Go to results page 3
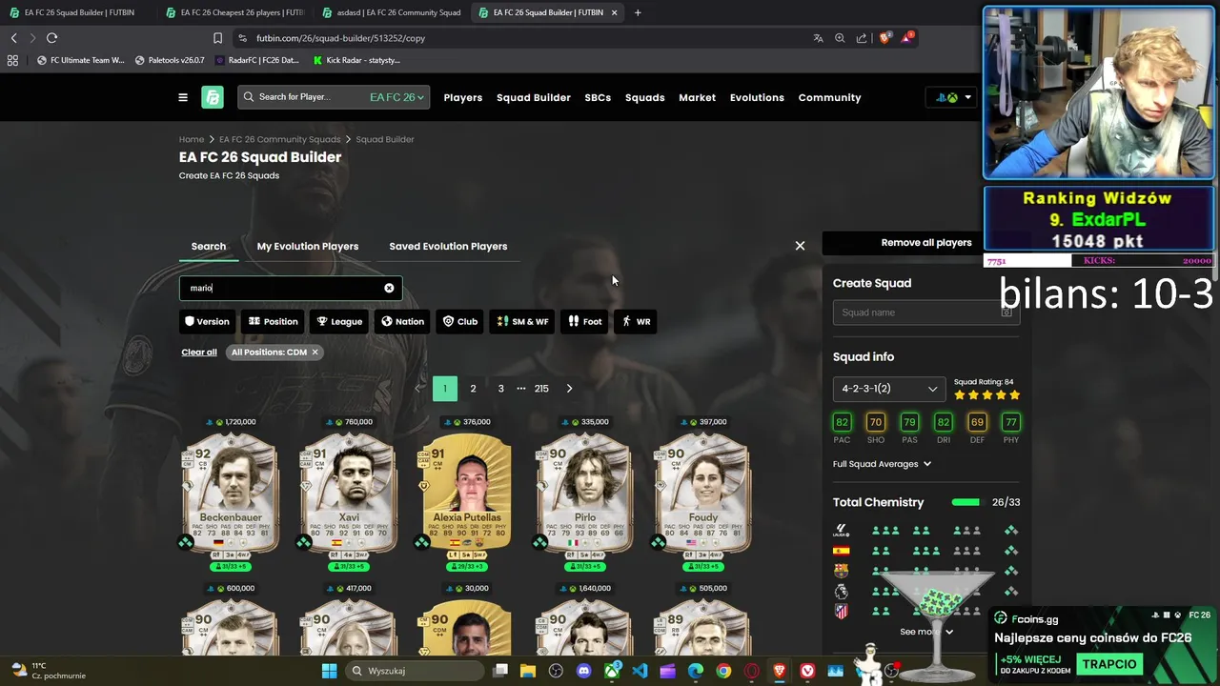 [x=500, y=389]
